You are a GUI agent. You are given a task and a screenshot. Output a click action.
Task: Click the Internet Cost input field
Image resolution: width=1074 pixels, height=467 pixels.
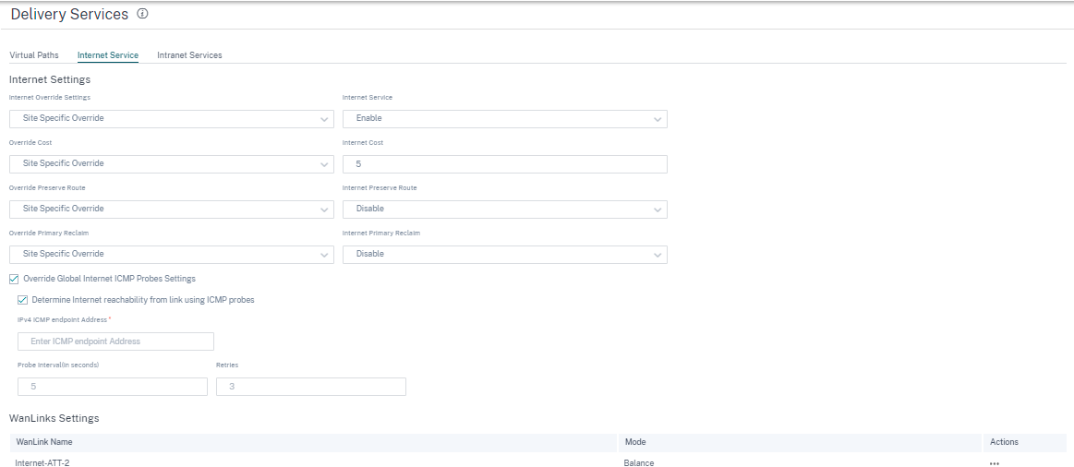tap(505, 163)
